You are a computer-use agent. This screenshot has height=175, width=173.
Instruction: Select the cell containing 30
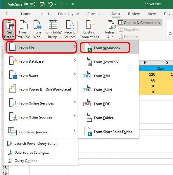click(x=148, y=86)
